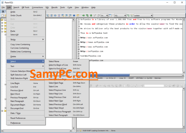Open the auto-commit On dropdown
Image resolution: width=186 pixels, height=133 pixels.
click(x=105, y=15)
